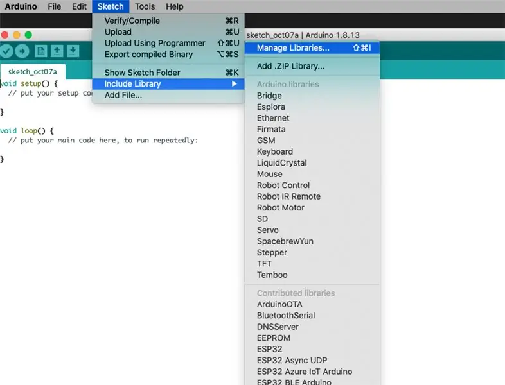Include the Robot IR Remote library

312,196
